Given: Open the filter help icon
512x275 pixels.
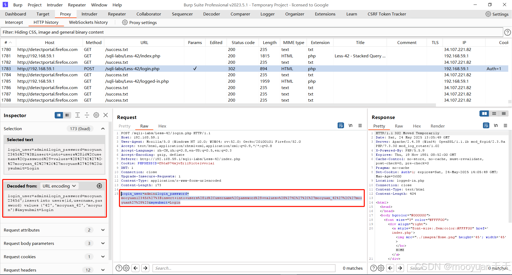Looking at the screenshot, I should click(507, 32).
